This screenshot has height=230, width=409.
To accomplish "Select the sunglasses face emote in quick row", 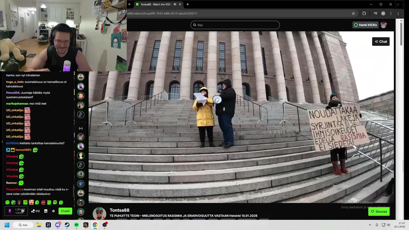I will click(x=19, y=203).
